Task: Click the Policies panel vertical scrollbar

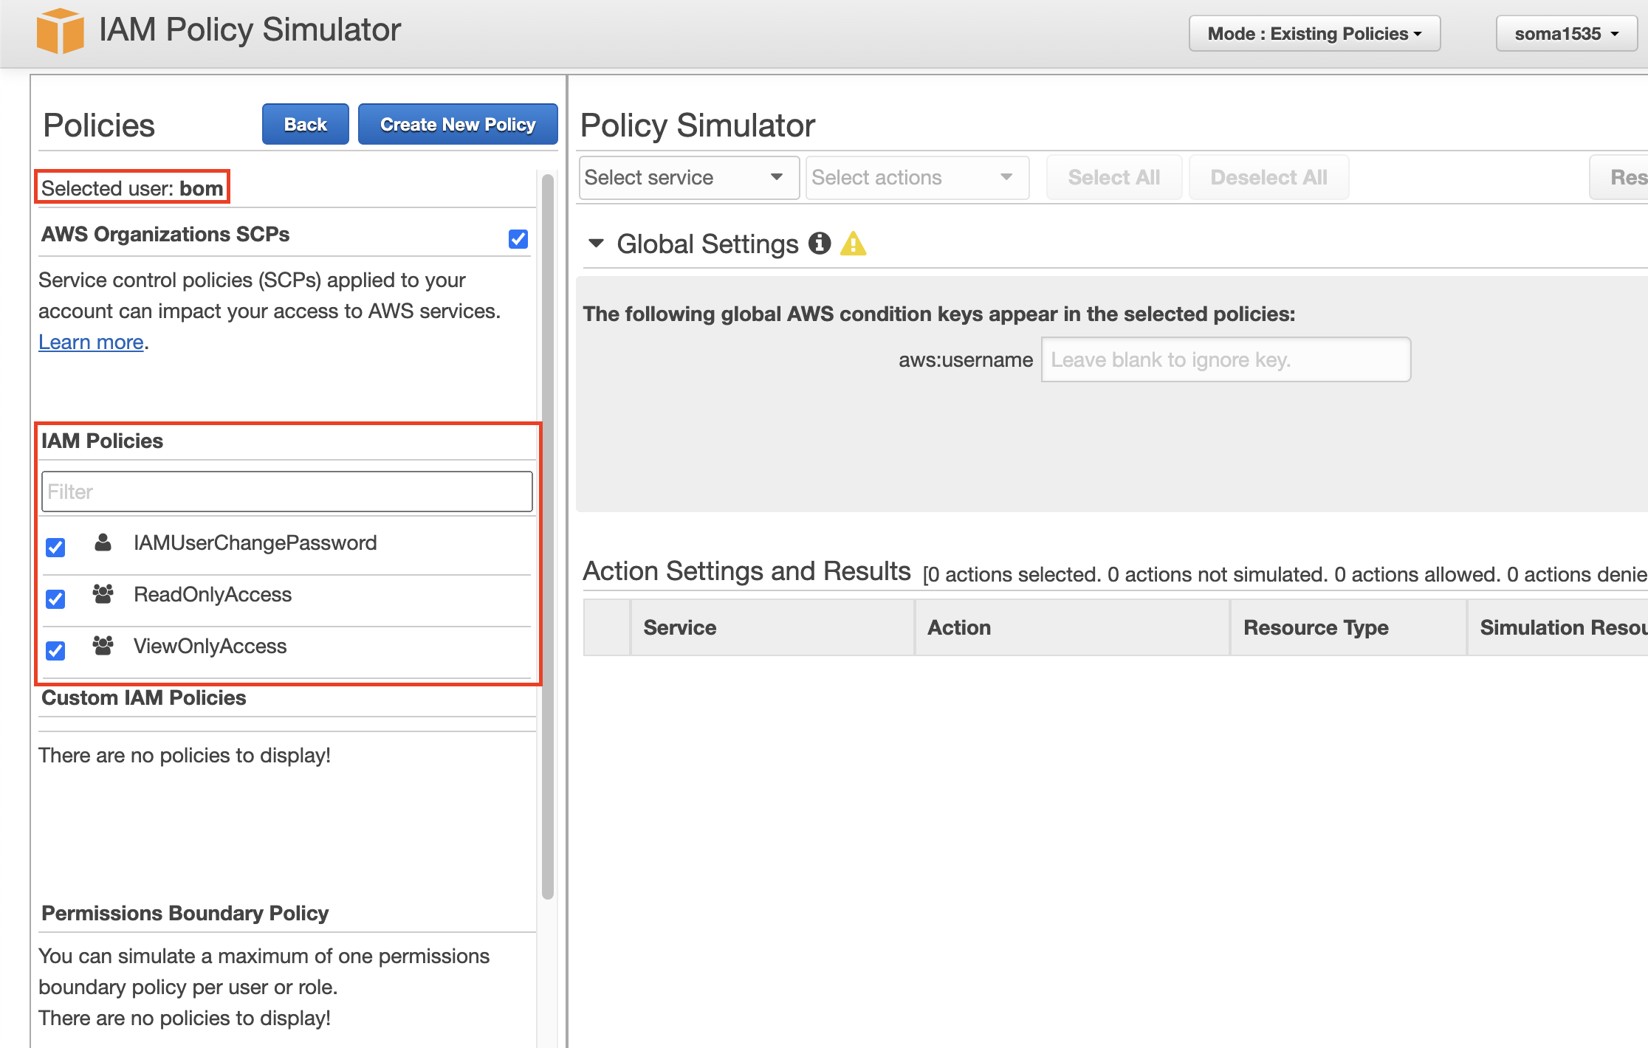Action: point(547,535)
